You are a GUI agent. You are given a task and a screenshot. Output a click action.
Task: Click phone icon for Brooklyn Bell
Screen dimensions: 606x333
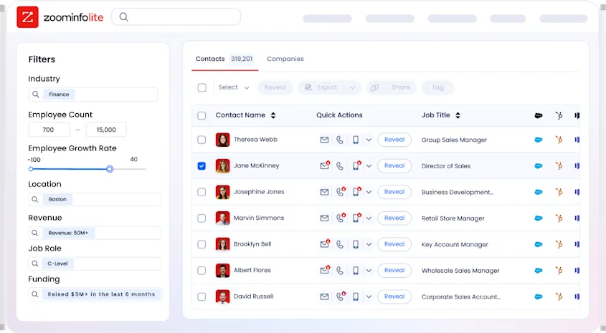coord(340,244)
